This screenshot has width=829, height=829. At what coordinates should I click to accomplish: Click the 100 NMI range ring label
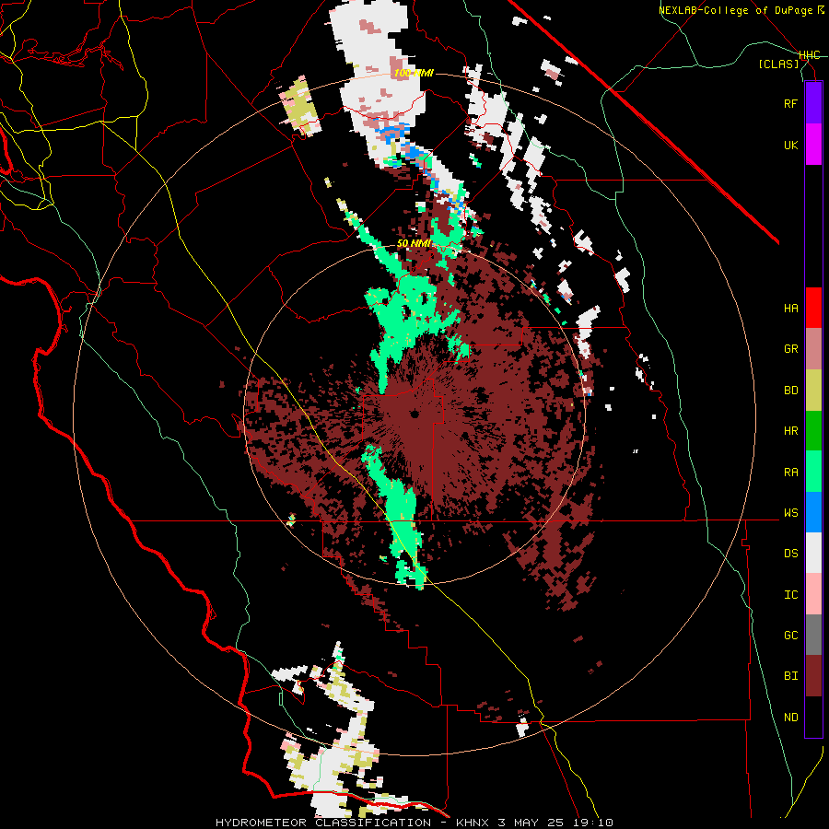tap(414, 73)
